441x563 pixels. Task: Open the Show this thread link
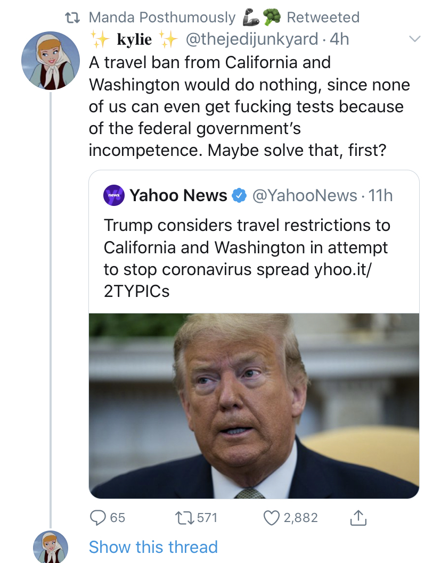153,547
